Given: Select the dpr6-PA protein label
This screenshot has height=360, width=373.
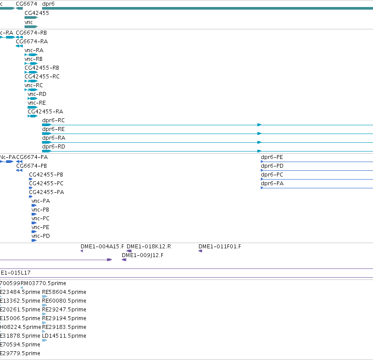Looking at the screenshot, I should 272,184.
